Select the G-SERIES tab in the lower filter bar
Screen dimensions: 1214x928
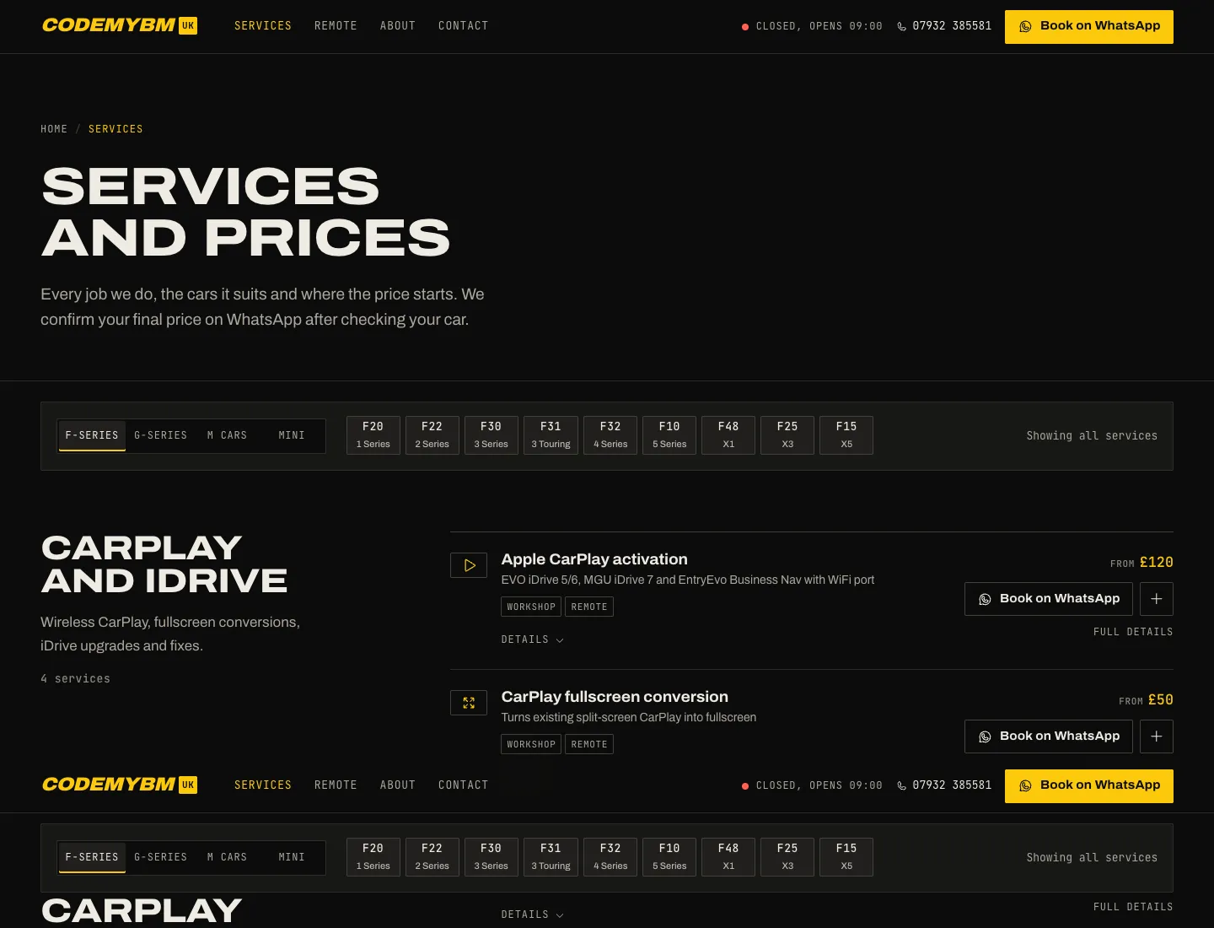click(161, 857)
